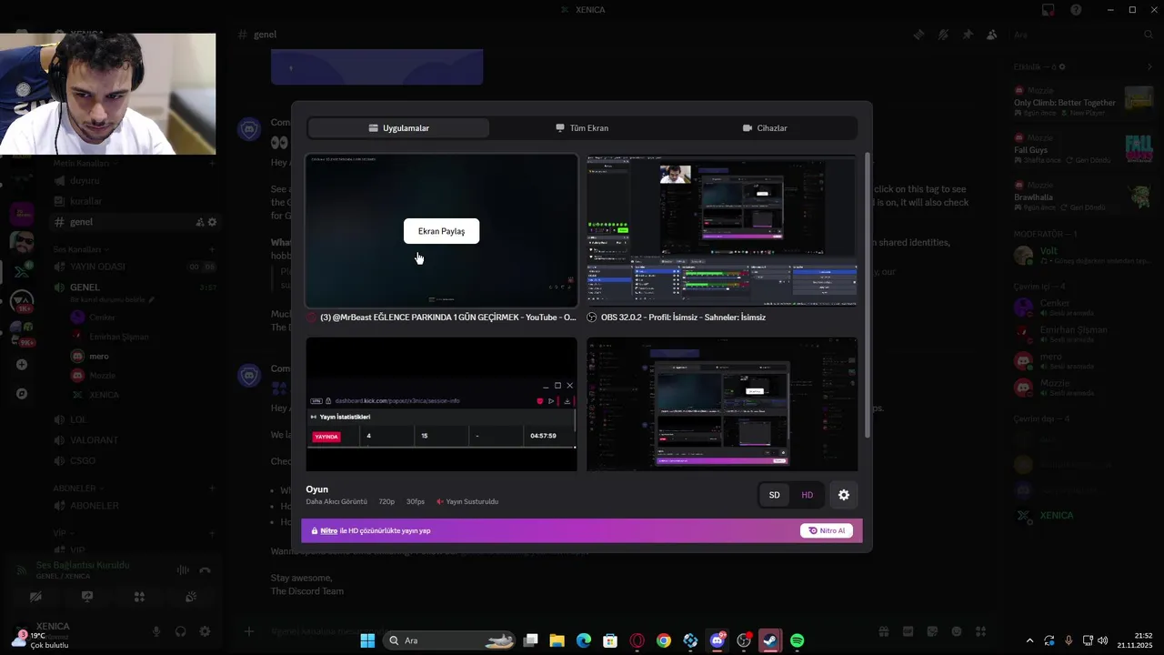Select the OBS 32.0.2 window thumbnail
The height and width of the screenshot is (655, 1164).
722,231
